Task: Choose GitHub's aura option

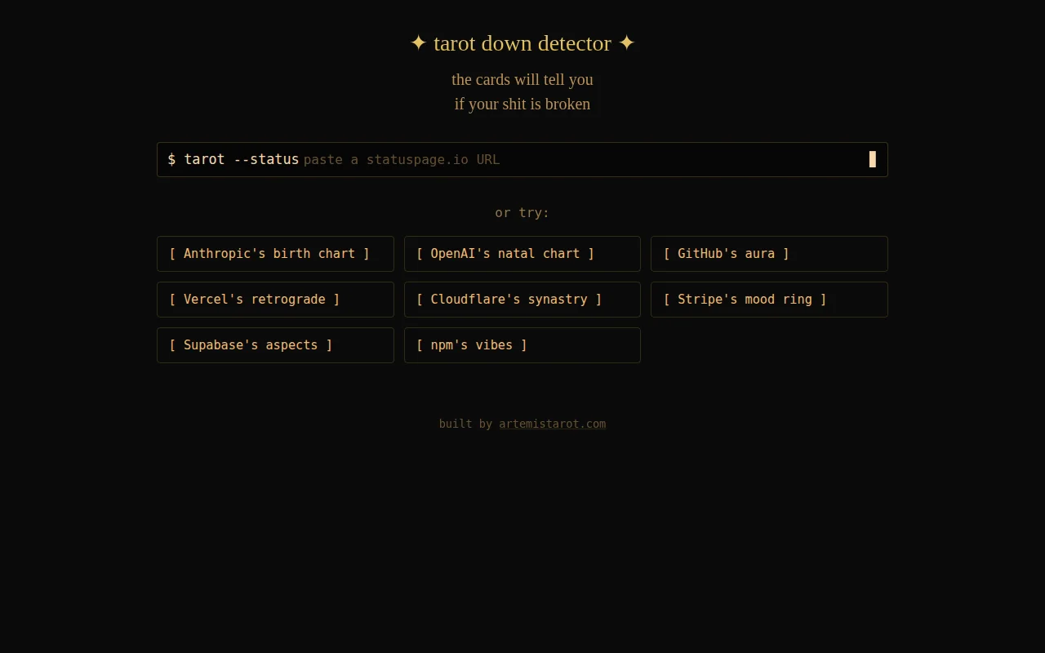Action: 769,254
